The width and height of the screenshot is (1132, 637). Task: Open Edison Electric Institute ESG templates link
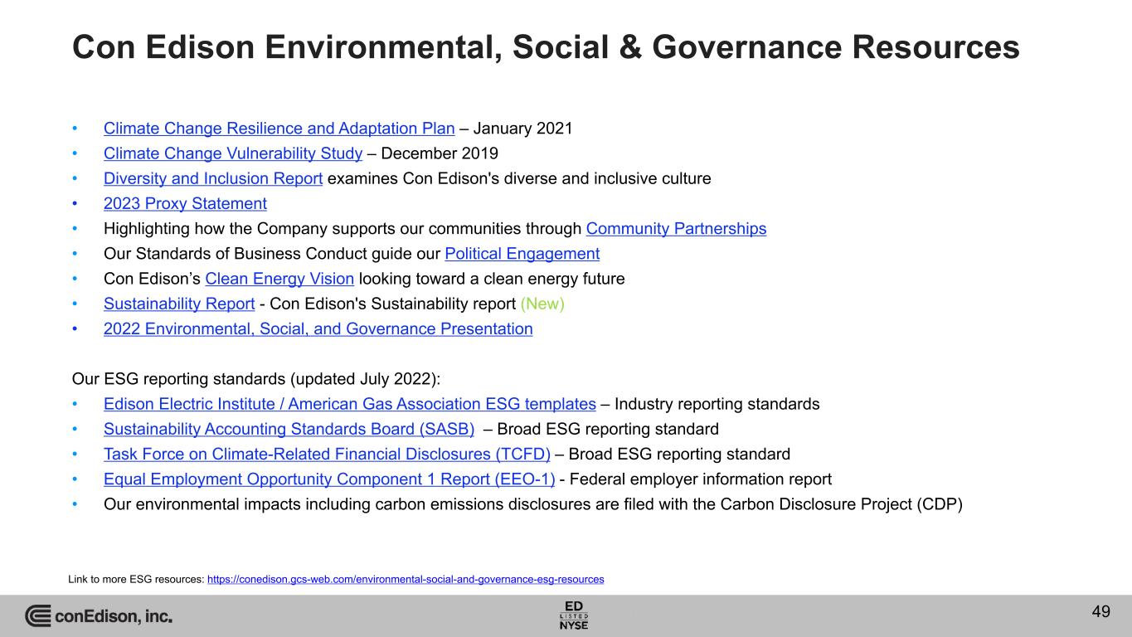(349, 404)
